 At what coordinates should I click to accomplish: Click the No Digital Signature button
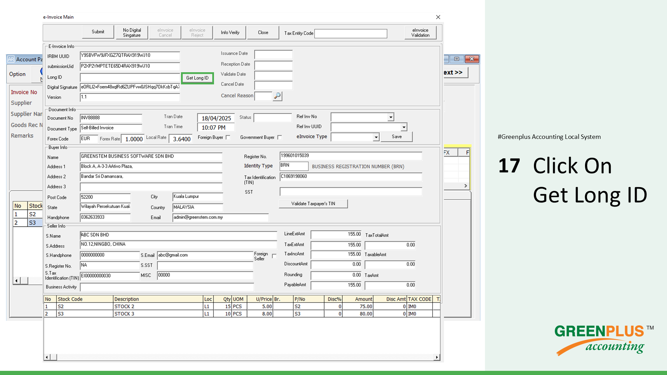point(132,33)
